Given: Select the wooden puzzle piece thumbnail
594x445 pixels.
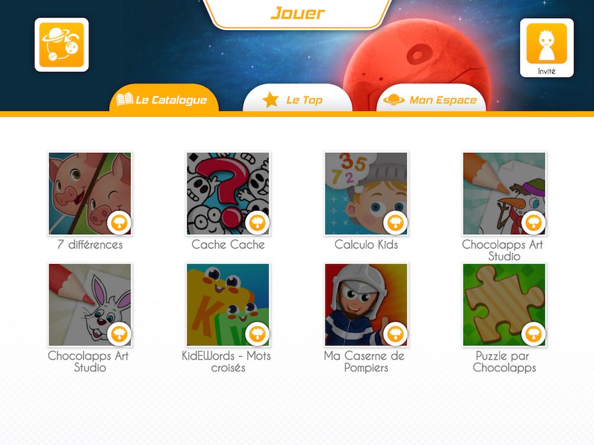Looking at the screenshot, I should pos(504,305).
